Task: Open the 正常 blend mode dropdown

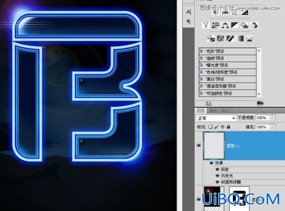Action: (216, 118)
